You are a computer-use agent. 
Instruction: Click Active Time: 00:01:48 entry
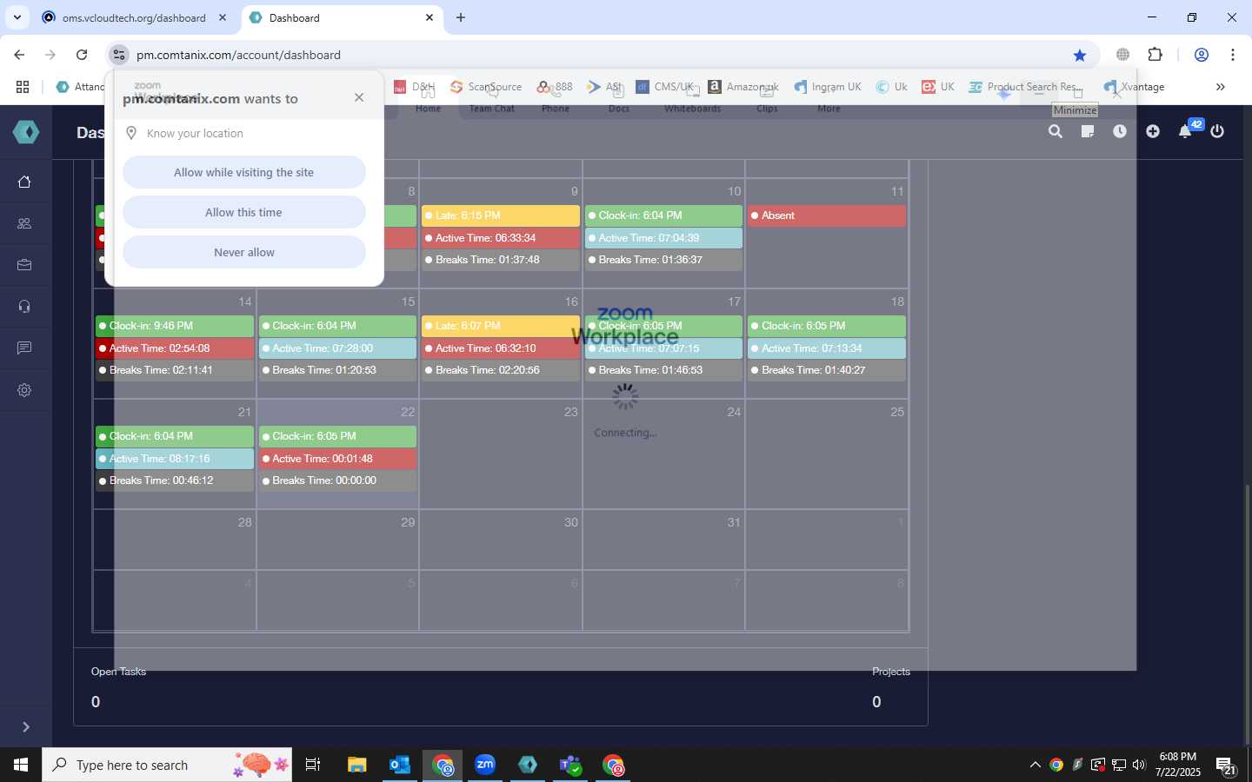[337, 459]
